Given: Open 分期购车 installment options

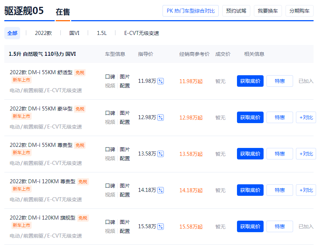Looking at the screenshot, I should click(x=298, y=10).
